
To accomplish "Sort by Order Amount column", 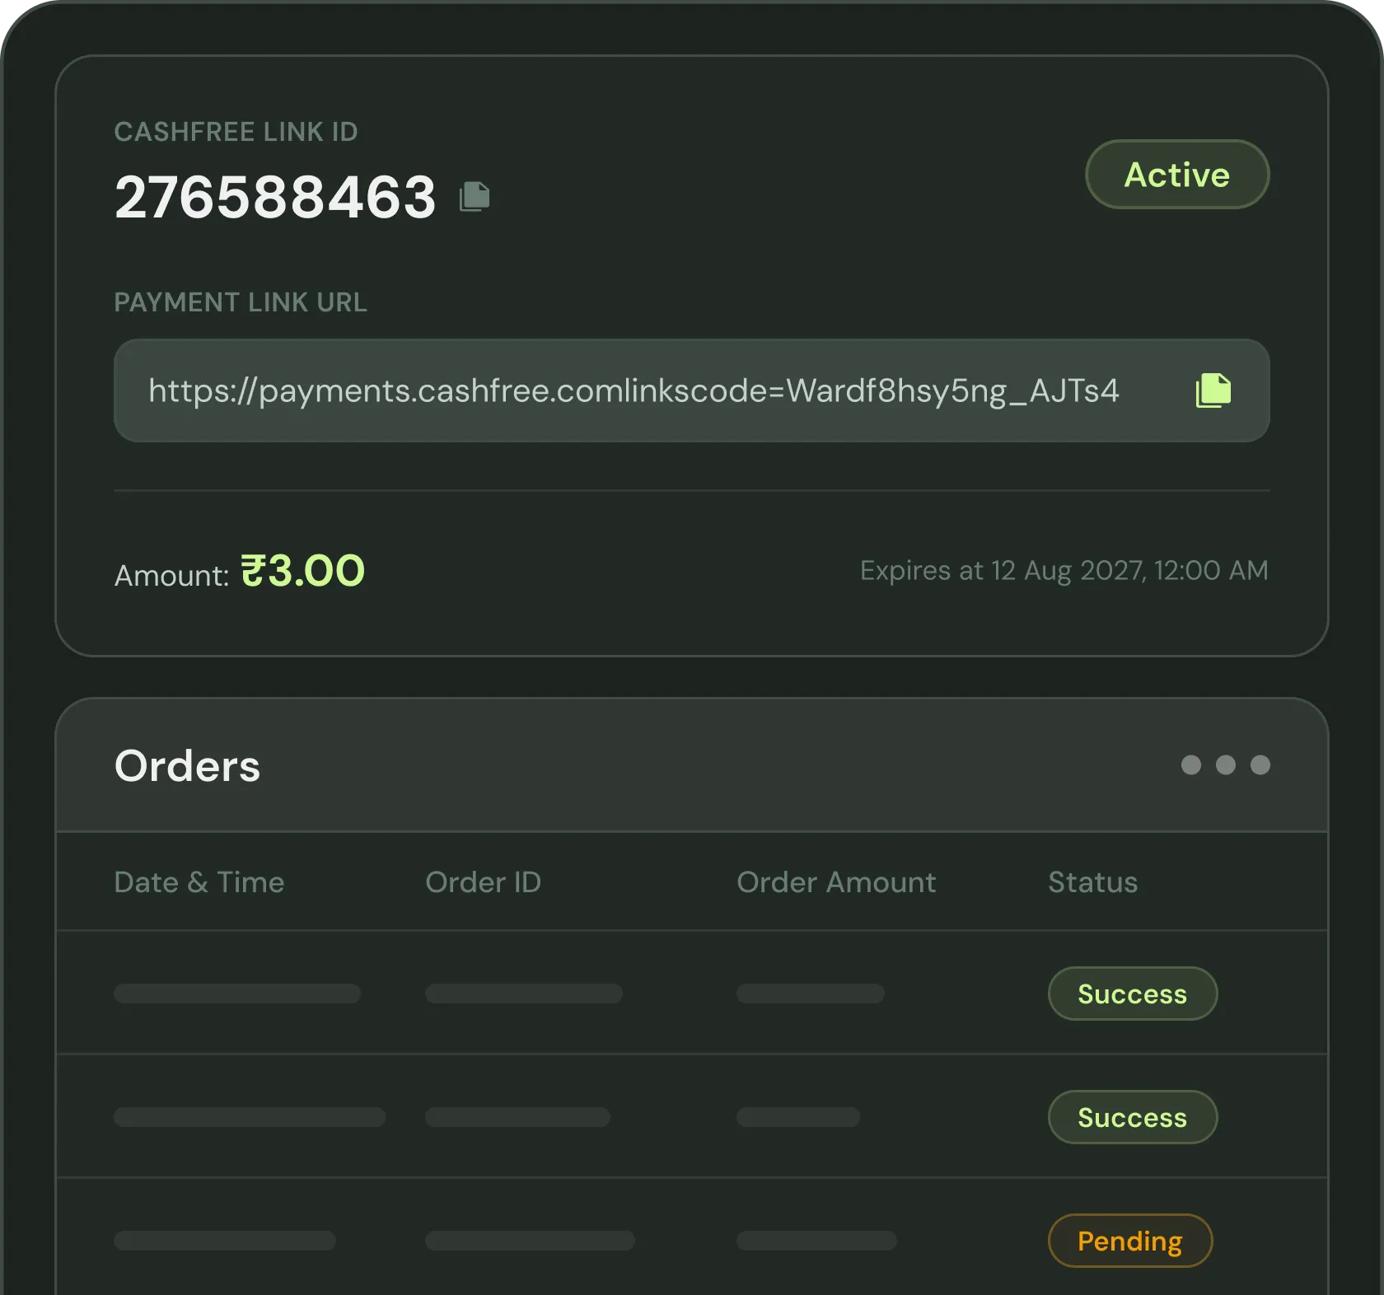I will click(836, 882).
